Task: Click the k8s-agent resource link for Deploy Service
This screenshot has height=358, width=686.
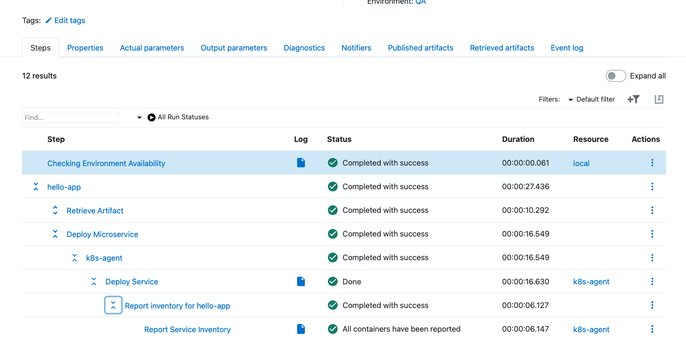Action: 591,282
